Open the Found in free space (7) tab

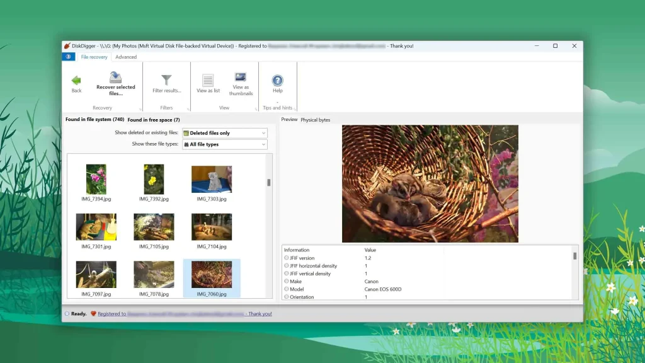click(x=154, y=120)
